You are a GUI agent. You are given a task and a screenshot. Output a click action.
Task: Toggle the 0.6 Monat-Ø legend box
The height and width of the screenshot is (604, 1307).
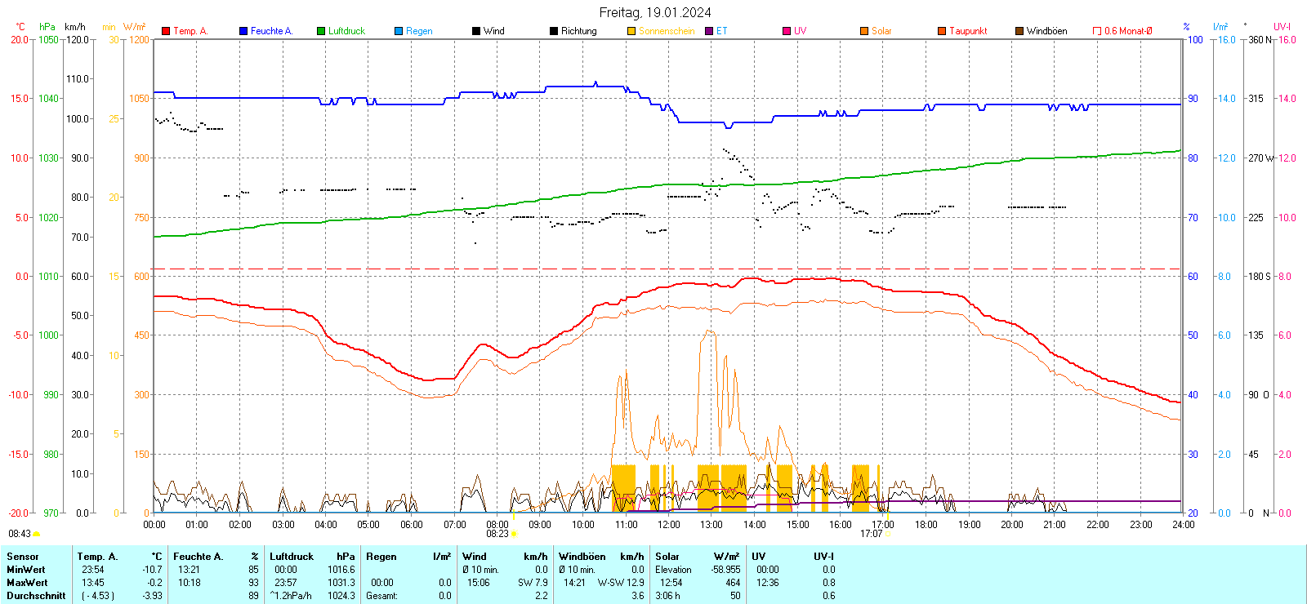pos(1097,31)
